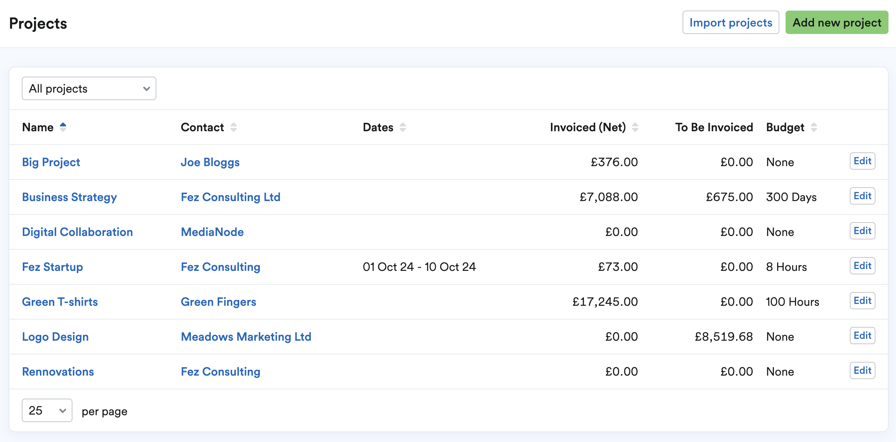Open the 25 per page dropdown

[x=47, y=411]
